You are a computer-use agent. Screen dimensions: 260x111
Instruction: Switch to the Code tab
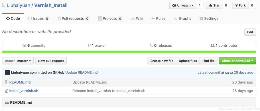(13, 18)
